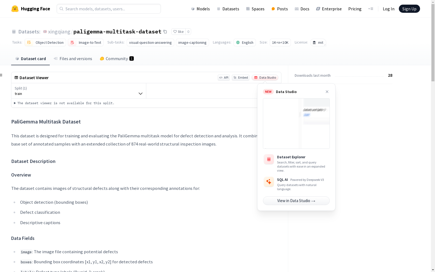
Task: Click the Data Studio preview thumbnail
Action: (296, 123)
